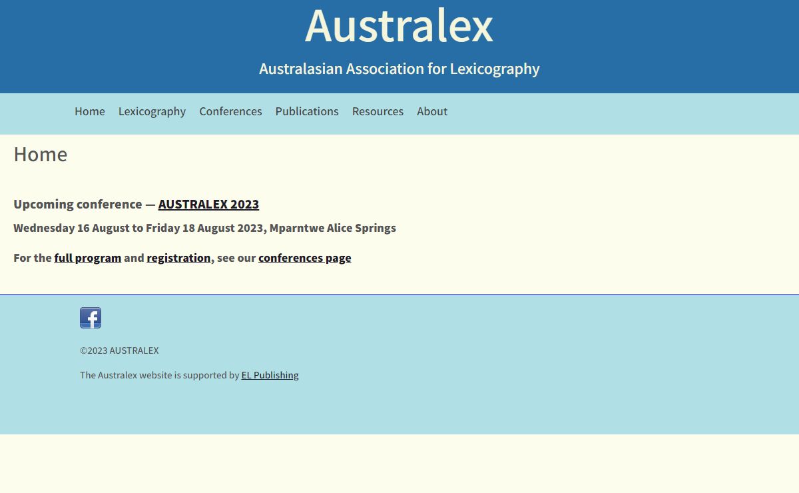Open the Lexicography menu item
The width and height of the screenshot is (799, 493).
coord(152,111)
